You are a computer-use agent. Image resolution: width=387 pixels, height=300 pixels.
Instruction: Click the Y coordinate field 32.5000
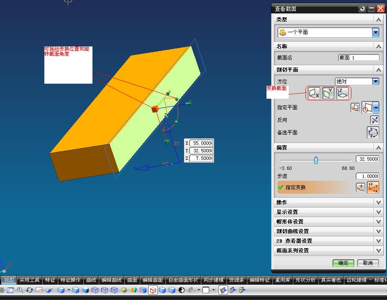pyautogui.click(x=201, y=151)
